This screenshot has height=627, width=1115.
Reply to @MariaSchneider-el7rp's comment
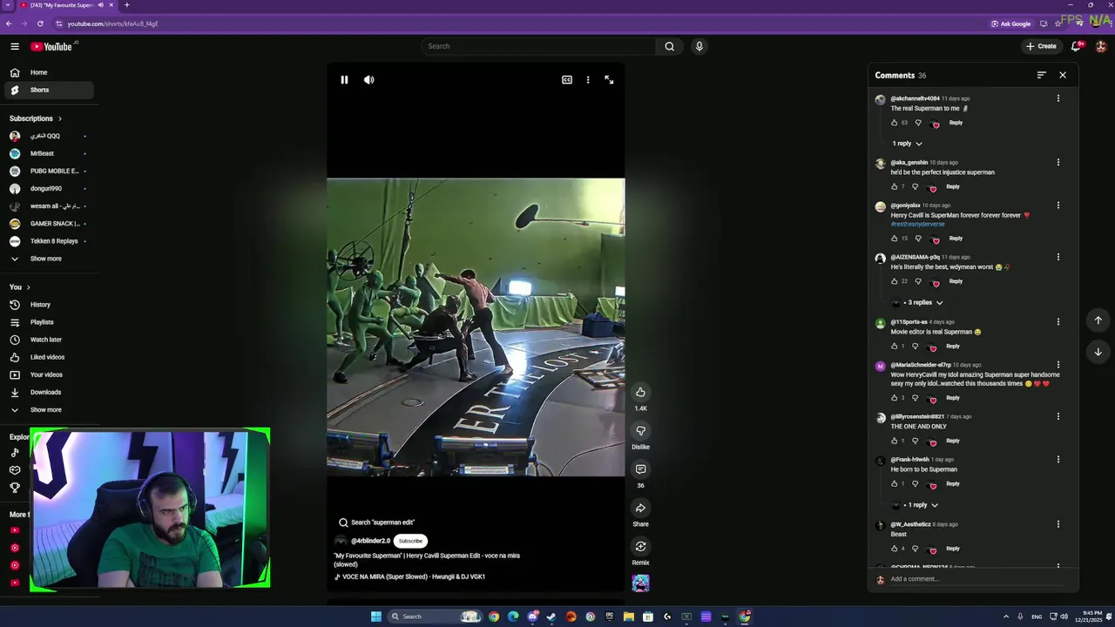(x=953, y=398)
